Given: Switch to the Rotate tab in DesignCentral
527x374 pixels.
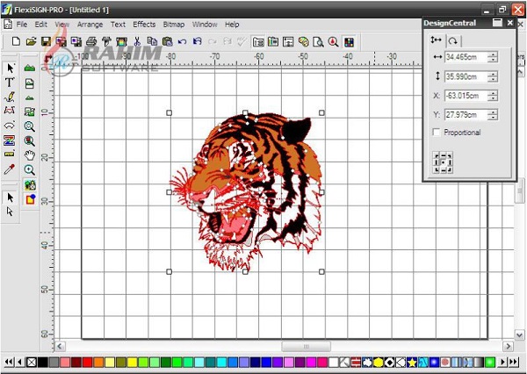Looking at the screenshot, I should point(453,41).
